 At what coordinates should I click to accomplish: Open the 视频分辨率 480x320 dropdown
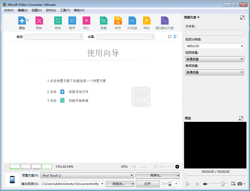point(215,46)
